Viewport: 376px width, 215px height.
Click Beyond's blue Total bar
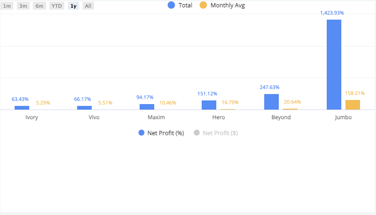pos(272,102)
